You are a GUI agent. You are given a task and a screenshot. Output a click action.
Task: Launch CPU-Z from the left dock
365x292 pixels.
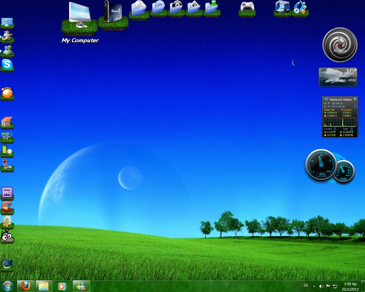tap(7, 193)
